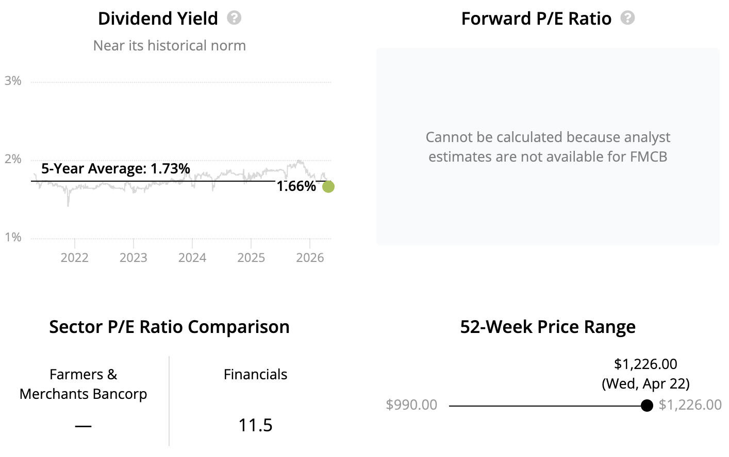Click the 2022 x-axis year label
This screenshot has height=457, width=729.
75,257
